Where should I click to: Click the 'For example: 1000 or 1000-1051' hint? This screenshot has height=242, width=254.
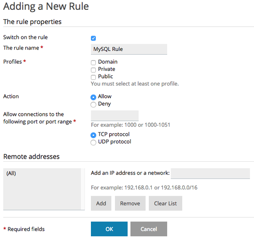coord(131,125)
